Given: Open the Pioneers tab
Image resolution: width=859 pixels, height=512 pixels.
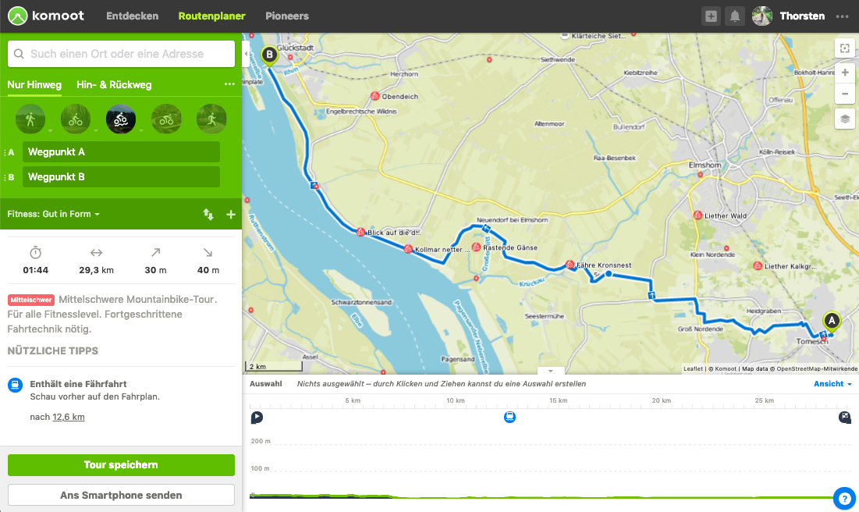Looking at the screenshot, I should pos(287,16).
